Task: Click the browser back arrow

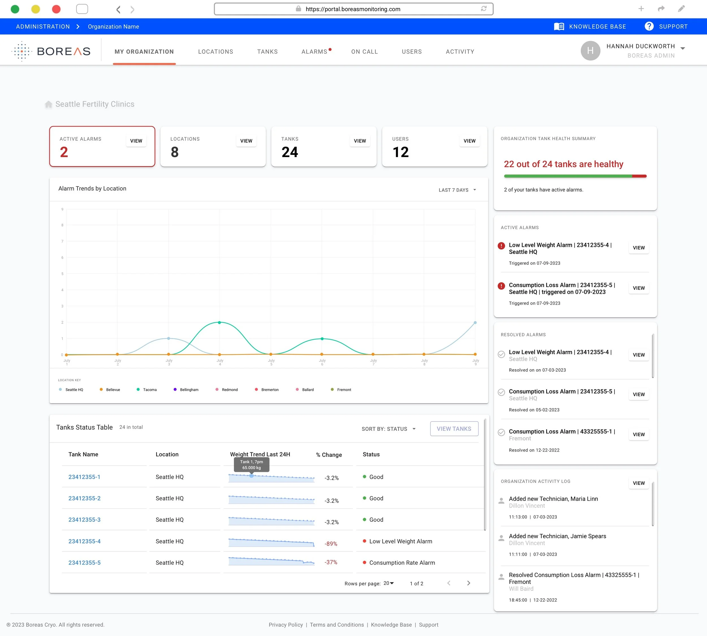Action: [x=118, y=9]
